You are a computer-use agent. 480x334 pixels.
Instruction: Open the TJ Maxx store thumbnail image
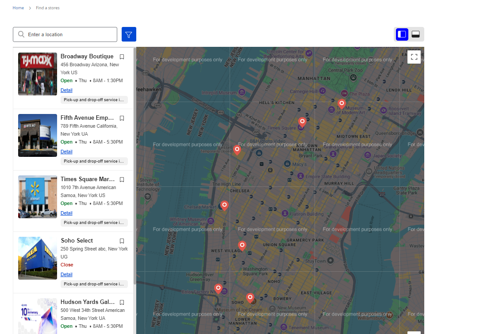(38, 74)
